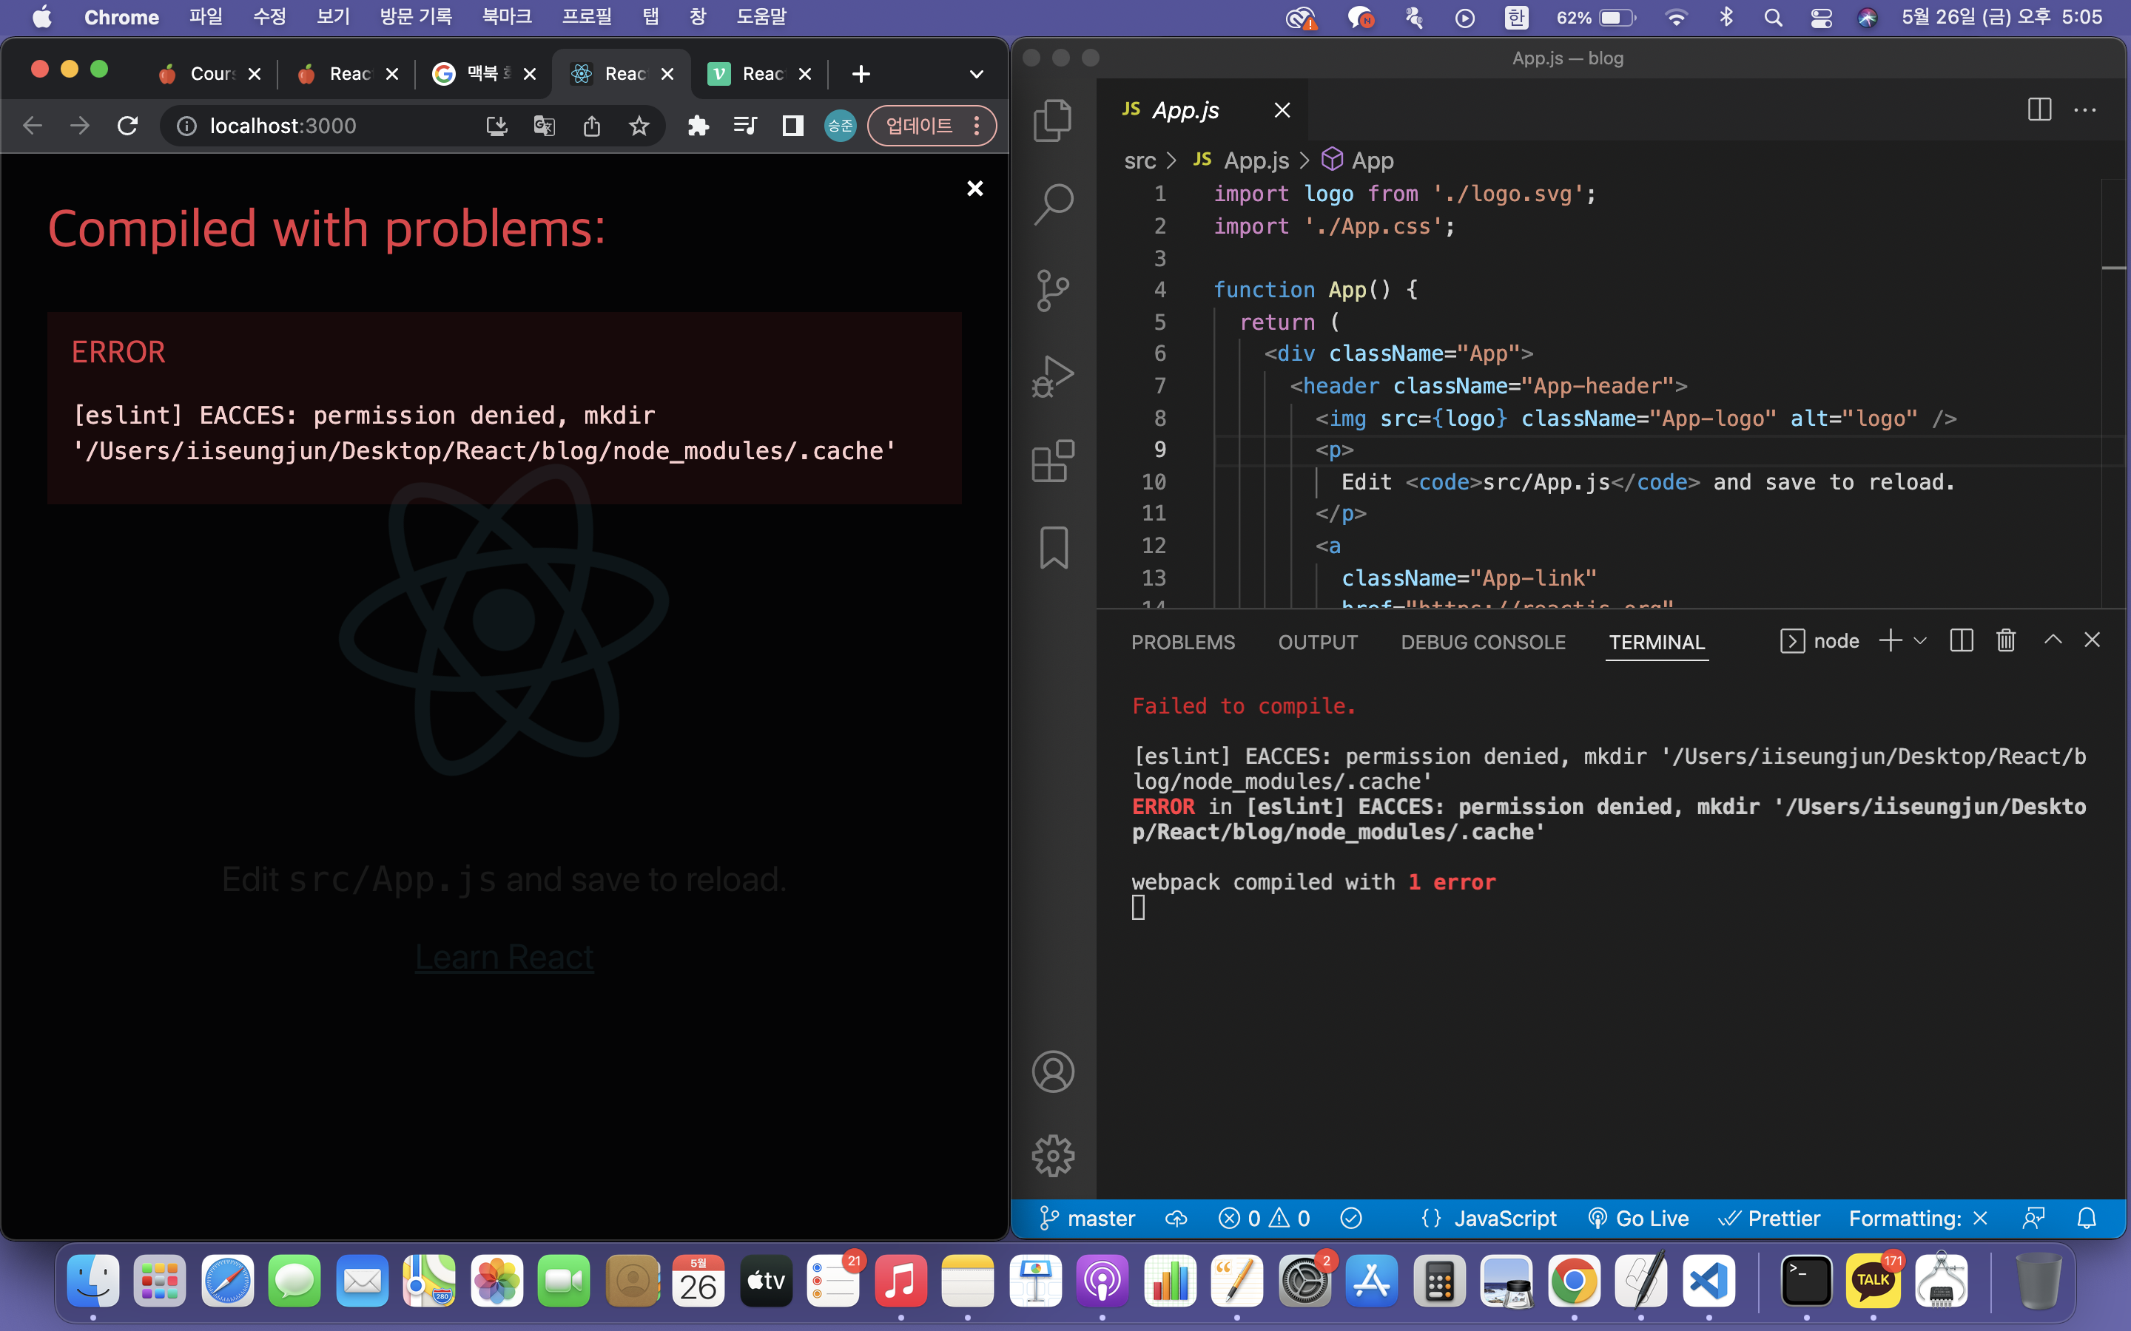Image resolution: width=2131 pixels, height=1331 pixels.
Task: Open Chrome share icon
Action: 592,126
